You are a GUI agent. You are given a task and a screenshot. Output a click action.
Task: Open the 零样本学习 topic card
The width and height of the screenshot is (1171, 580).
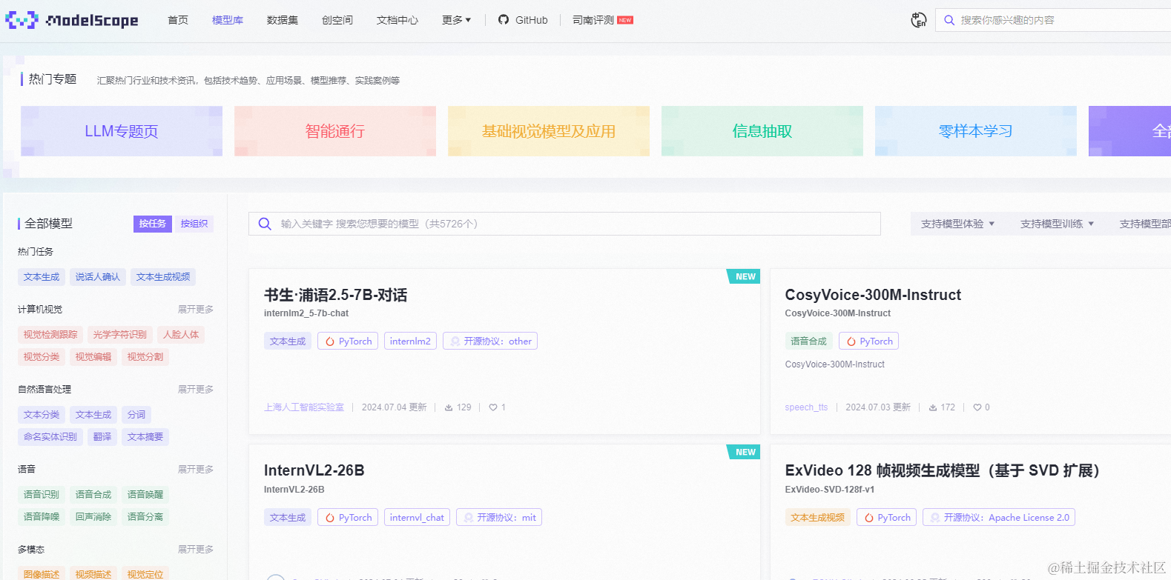(x=976, y=131)
